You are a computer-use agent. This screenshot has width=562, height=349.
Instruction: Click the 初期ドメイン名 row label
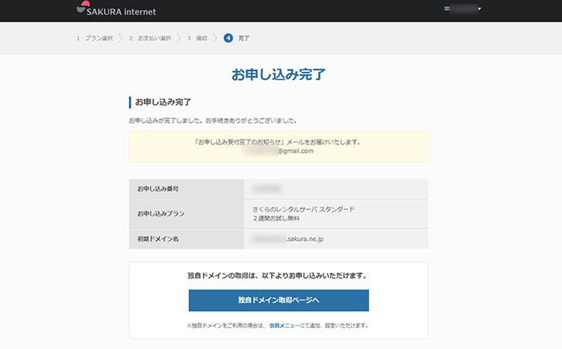[x=157, y=239]
